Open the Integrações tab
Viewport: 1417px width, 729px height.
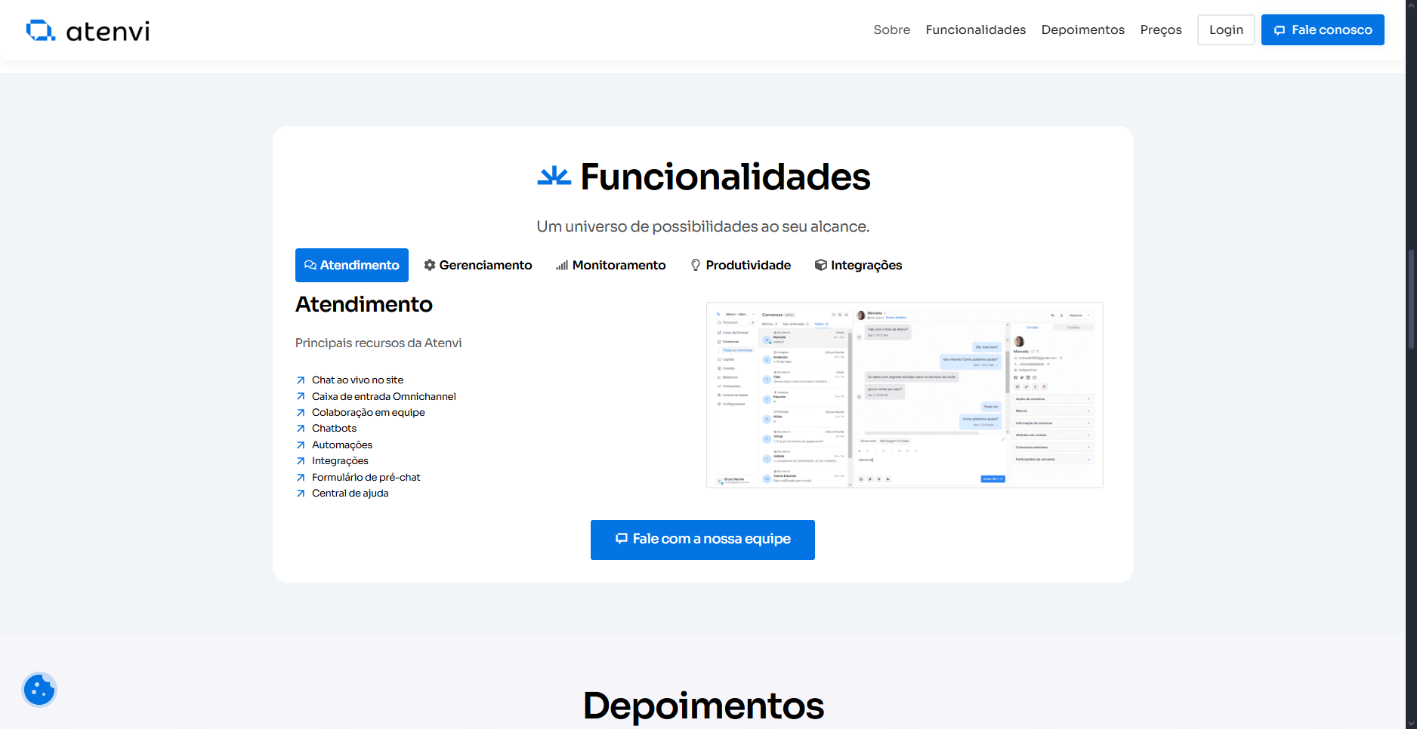pyautogui.click(x=859, y=265)
